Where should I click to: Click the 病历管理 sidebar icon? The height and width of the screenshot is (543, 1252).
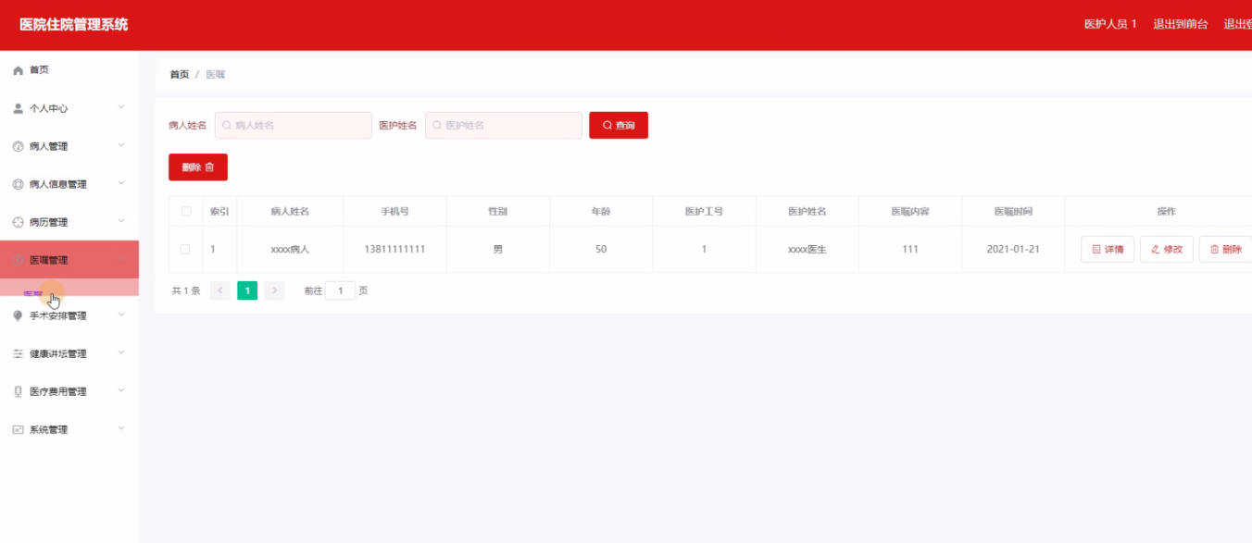point(18,222)
